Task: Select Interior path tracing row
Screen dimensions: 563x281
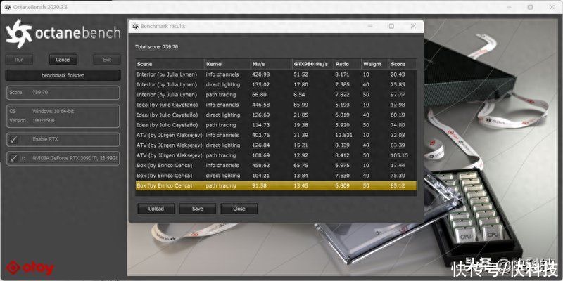Action: [x=276, y=95]
